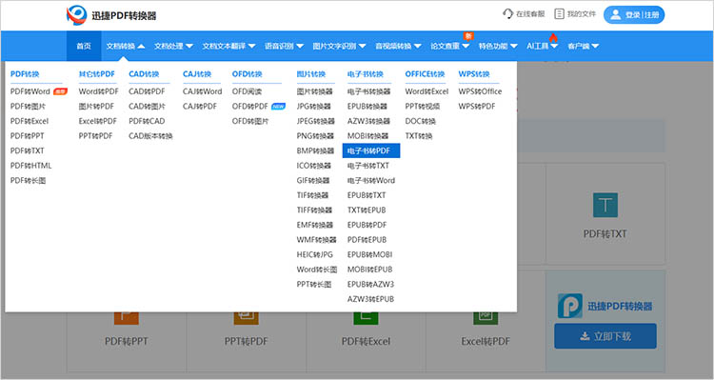The height and width of the screenshot is (380, 714).
Task: Open the PDF转CAD link
Action: coord(147,121)
